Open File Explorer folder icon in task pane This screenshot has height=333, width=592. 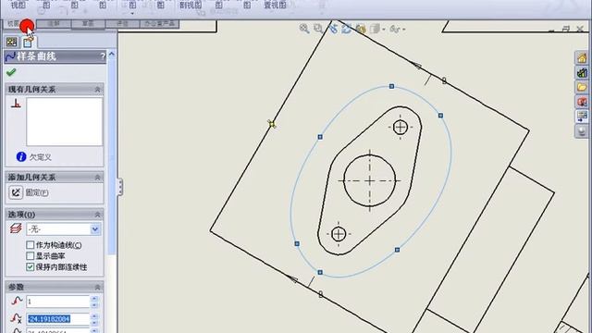tap(582, 87)
